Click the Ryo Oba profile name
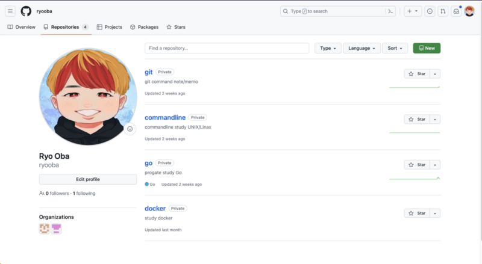The width and height of the screenshot is (482, 264). point(54,156)
